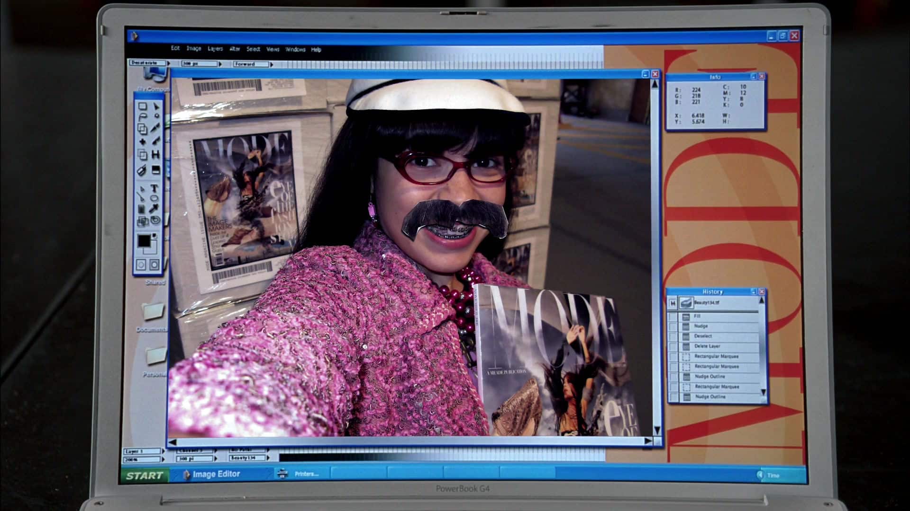
Task: Choose the lasso tool in toolbox
Action: [142, 117]
